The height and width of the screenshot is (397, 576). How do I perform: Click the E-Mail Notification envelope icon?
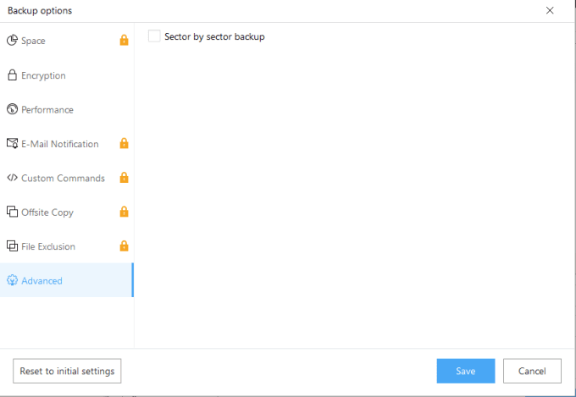[13, 144]
